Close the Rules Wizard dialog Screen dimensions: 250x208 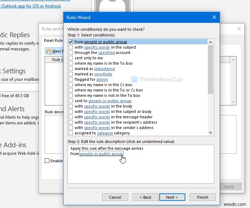point(214,17)
